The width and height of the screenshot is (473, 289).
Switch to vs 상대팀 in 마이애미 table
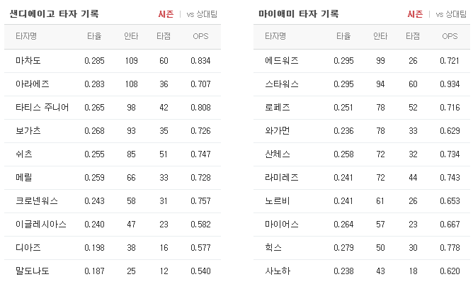451,14
